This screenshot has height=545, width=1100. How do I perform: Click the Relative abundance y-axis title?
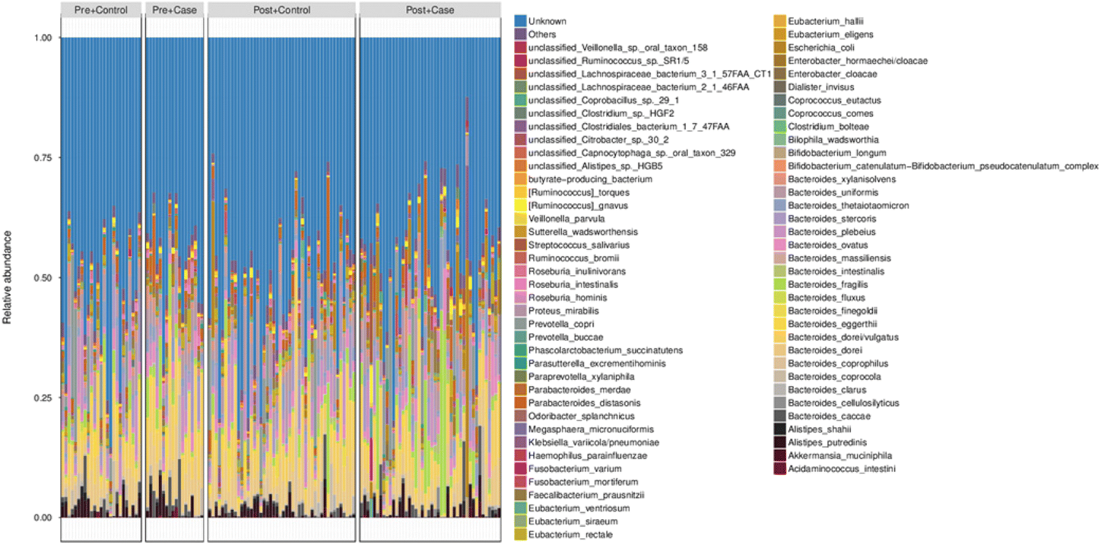click(7, 277)
